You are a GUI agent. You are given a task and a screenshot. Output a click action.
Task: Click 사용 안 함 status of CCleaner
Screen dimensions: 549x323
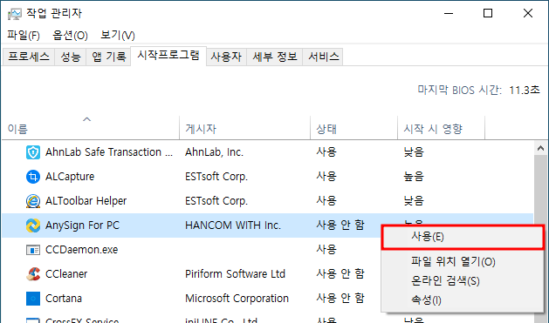(340, 273)
